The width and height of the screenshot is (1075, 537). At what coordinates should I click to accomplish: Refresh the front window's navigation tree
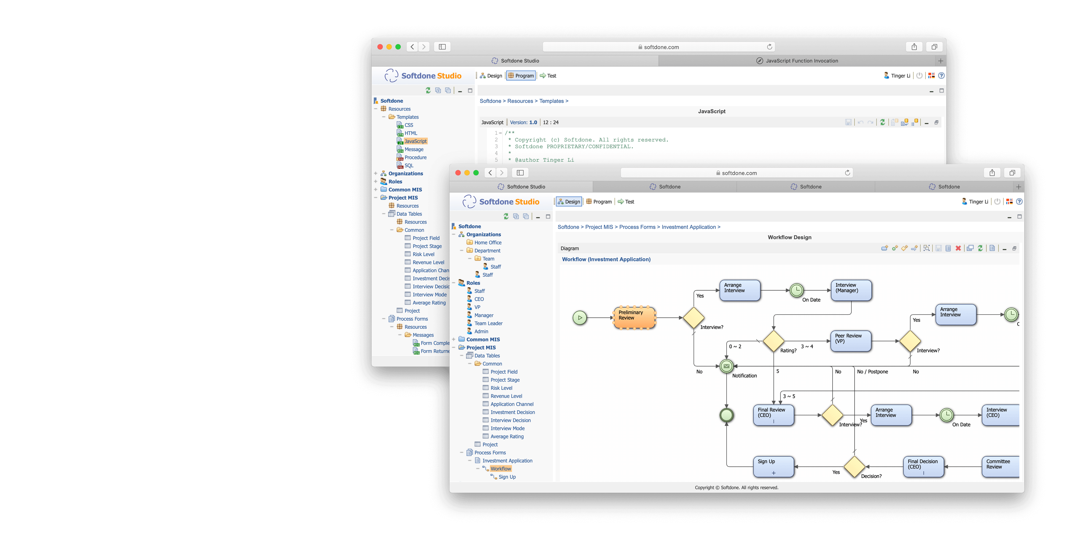(506, 216)
